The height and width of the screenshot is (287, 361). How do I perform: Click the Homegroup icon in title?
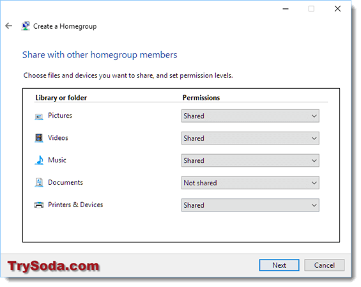pyautogui.click(x=26, y=26)
